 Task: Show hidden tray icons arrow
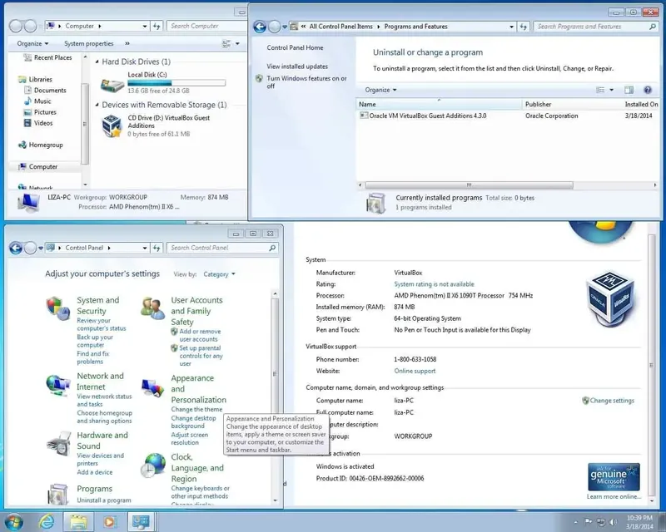click(576, 522)
